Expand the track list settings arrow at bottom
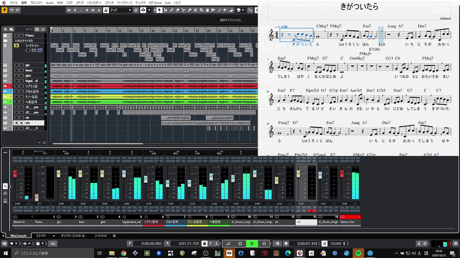460x258 pixels. (x=39, y=143)
